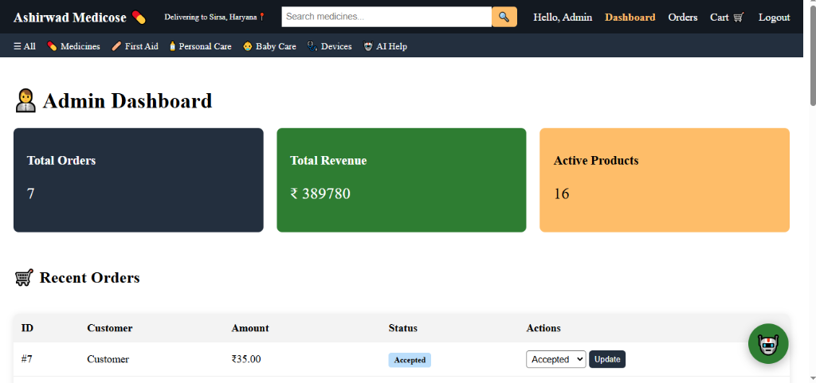
Task: Open AI Help in the category bar
Action: (x=385, y=46)
